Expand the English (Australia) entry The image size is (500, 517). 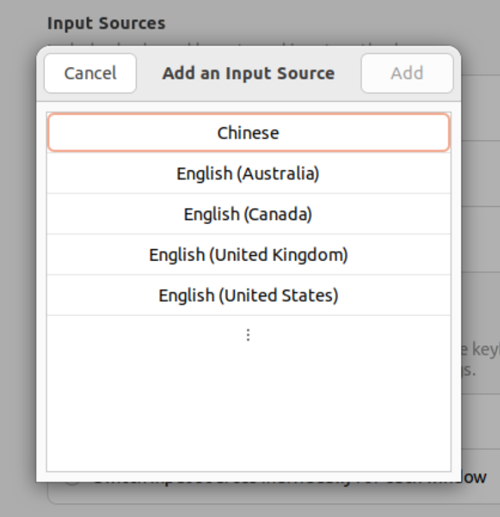coord(248,174)
